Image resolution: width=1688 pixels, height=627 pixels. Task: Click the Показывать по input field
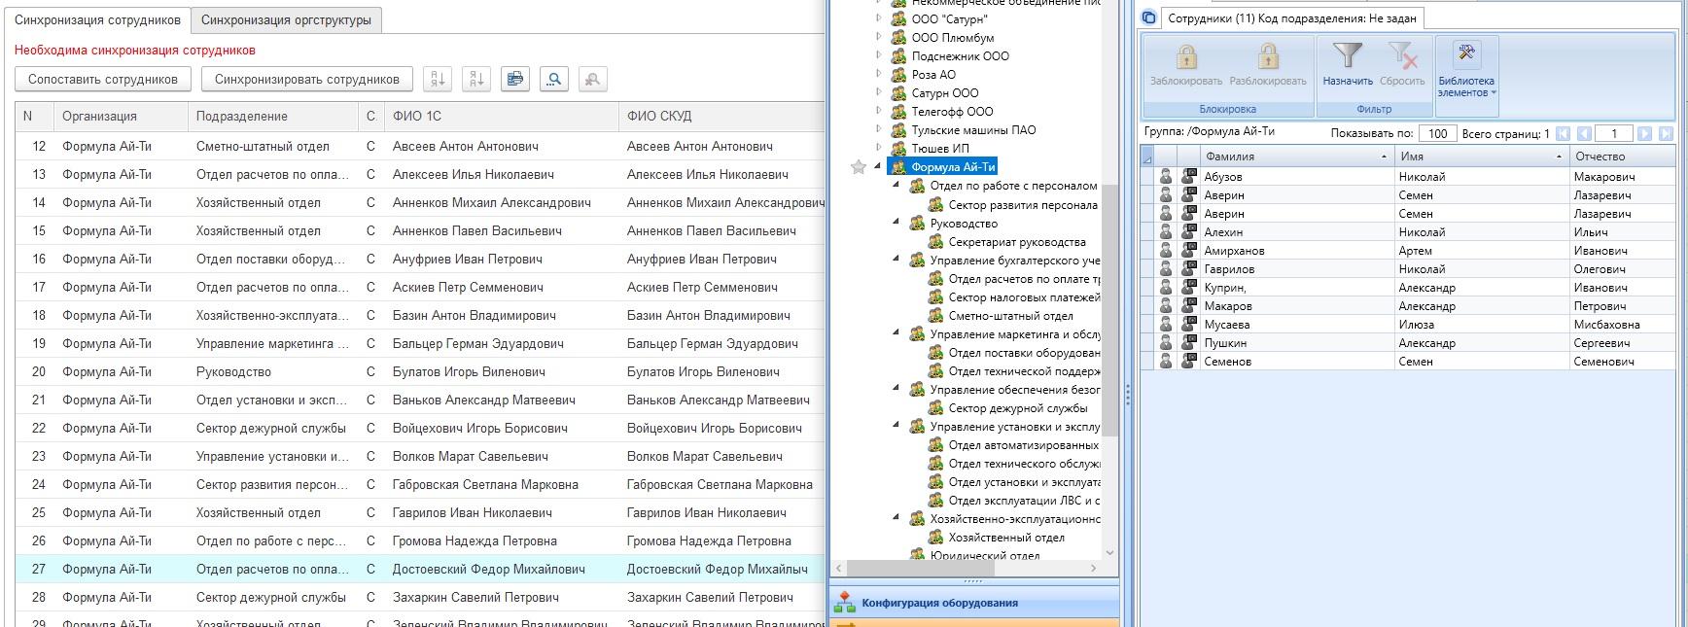tap(1436, 134)
